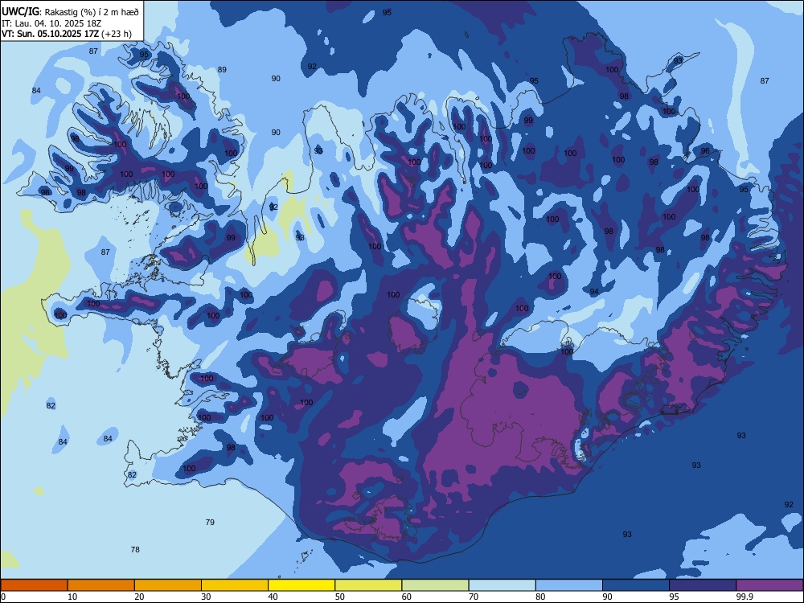Click the legend tick label 99.9
This screenshot has height=603, width=804.
click(x=744, y=597)
